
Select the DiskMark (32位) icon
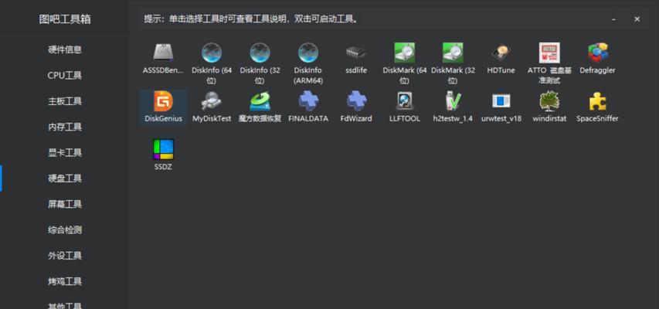pyautogui.click(x=453, y=53)
